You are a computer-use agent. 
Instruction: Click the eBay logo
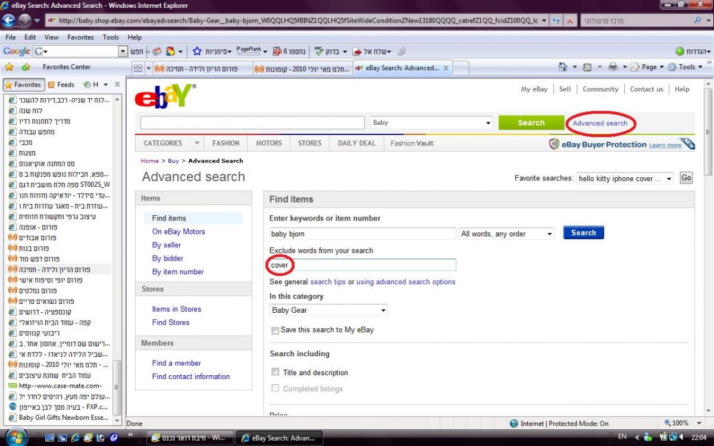165,96
